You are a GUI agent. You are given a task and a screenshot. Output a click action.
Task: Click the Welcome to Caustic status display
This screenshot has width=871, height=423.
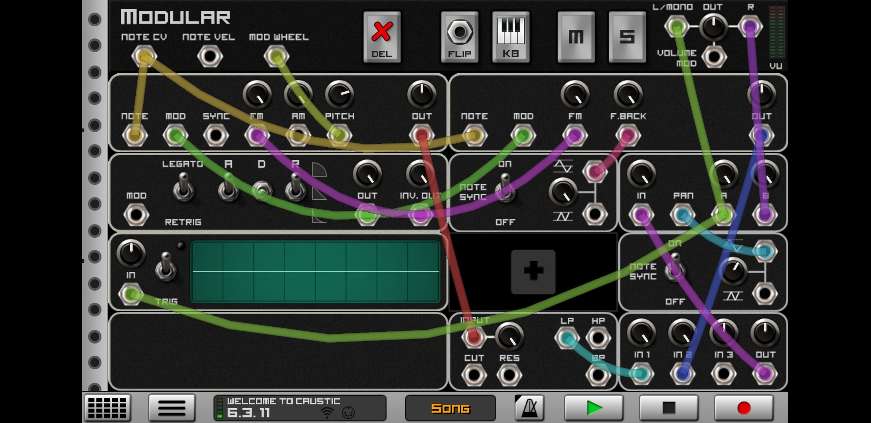pos(300,408)
